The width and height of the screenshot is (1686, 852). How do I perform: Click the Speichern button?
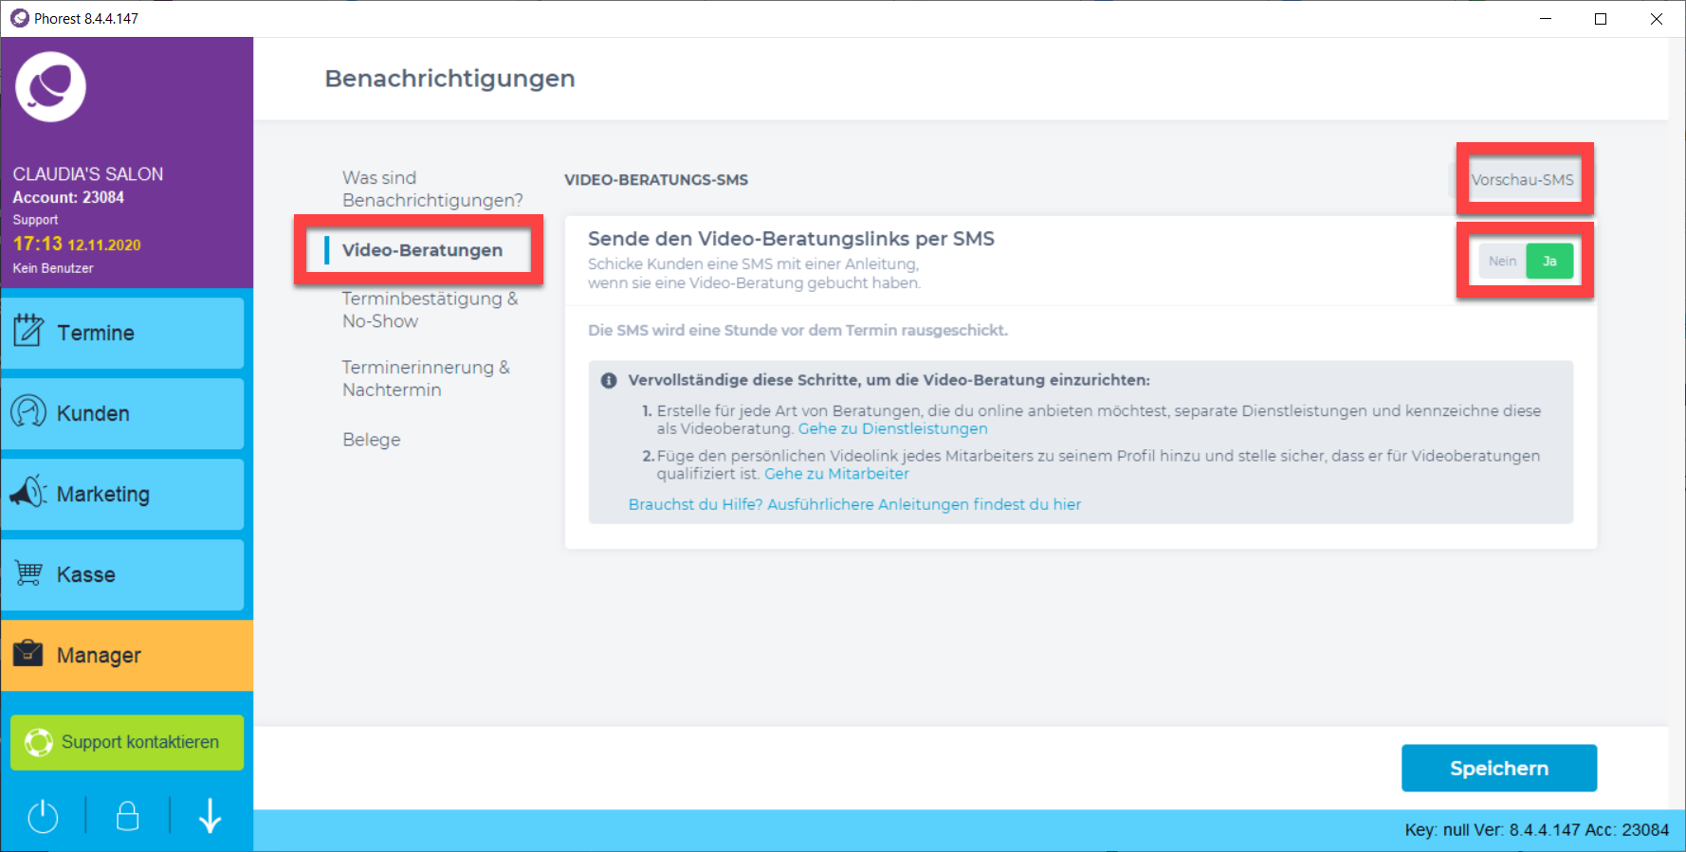pyautogui.click(x=1498, y=769)
